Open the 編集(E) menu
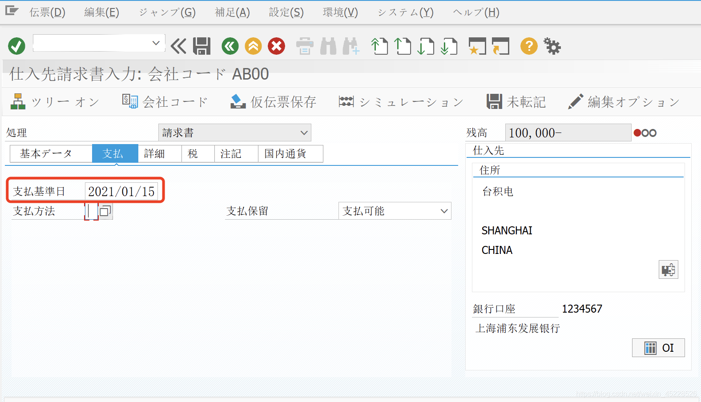Screen dimensions: 701x402 point(101,12)
